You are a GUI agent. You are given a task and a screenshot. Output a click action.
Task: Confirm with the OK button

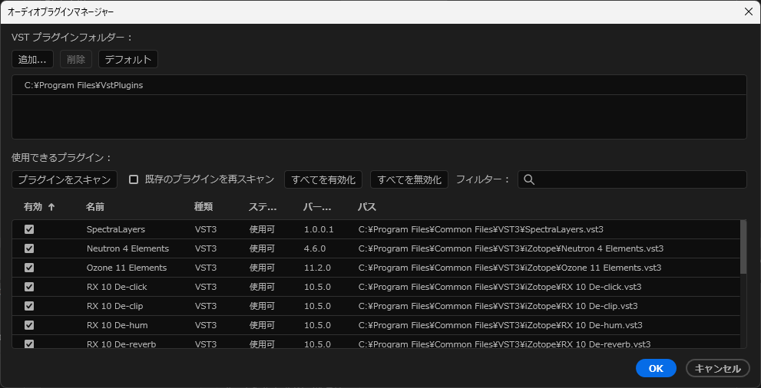[656, 368]
